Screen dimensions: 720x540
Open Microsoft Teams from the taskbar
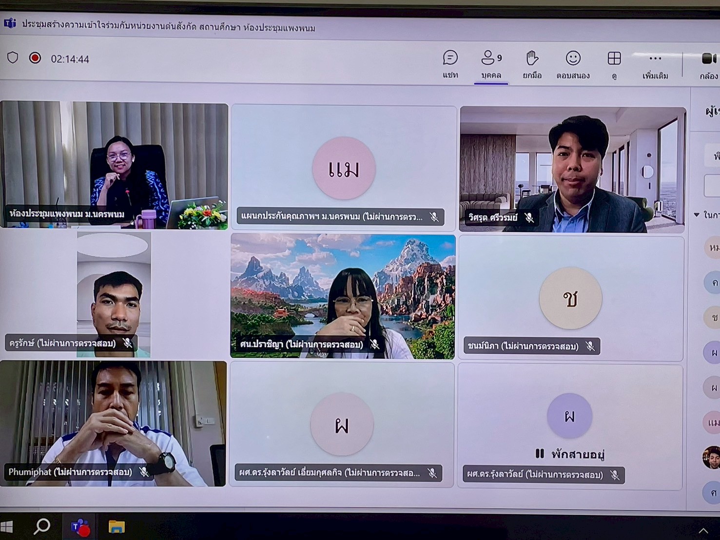tap(80, 527)
